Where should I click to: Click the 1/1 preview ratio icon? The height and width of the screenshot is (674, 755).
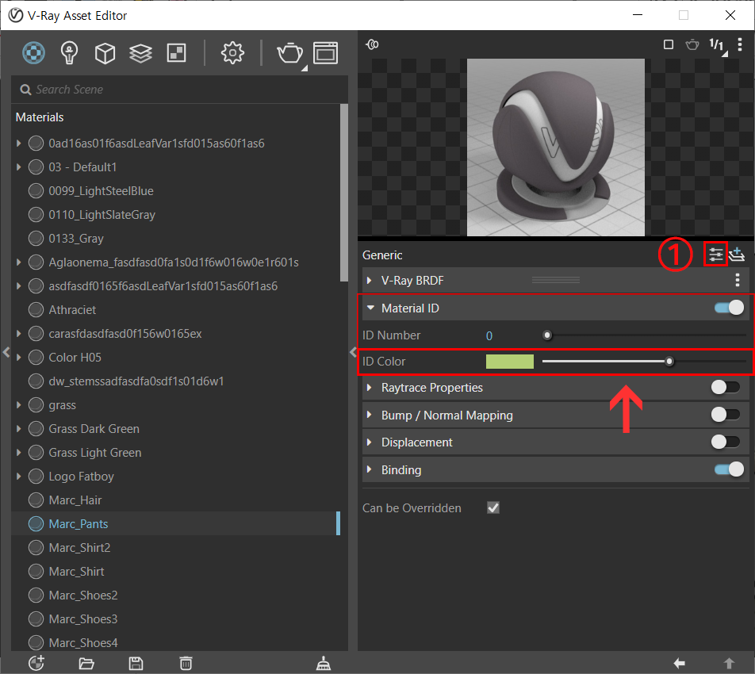pyautogui.click(x=718, y=46)
